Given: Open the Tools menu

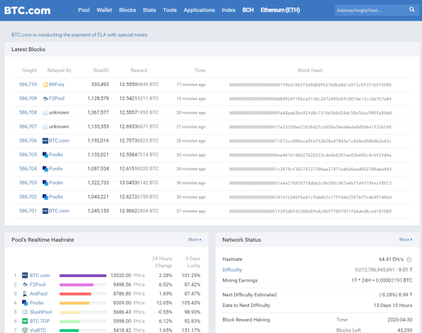Looking at the screenshot, I should click(x=170, y=10).
